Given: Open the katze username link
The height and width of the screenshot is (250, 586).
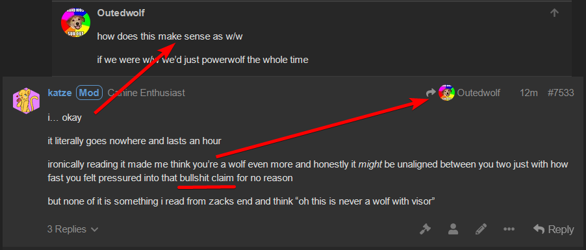Looking at the screenshot, I should [x=59, y=93].
